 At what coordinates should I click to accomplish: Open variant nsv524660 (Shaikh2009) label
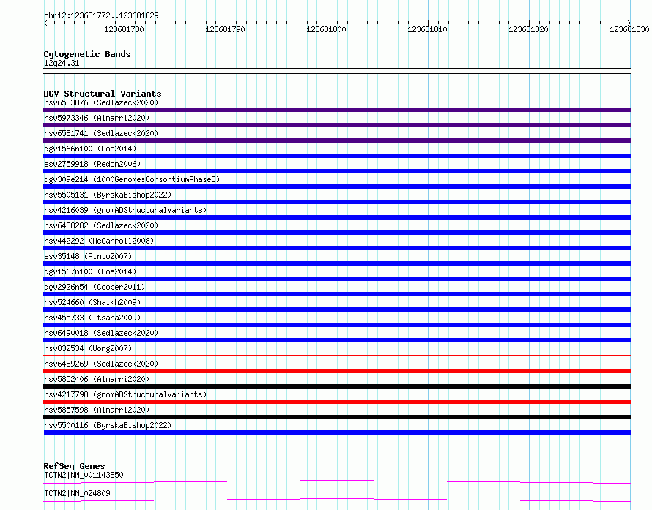click(x=92, y=302)
